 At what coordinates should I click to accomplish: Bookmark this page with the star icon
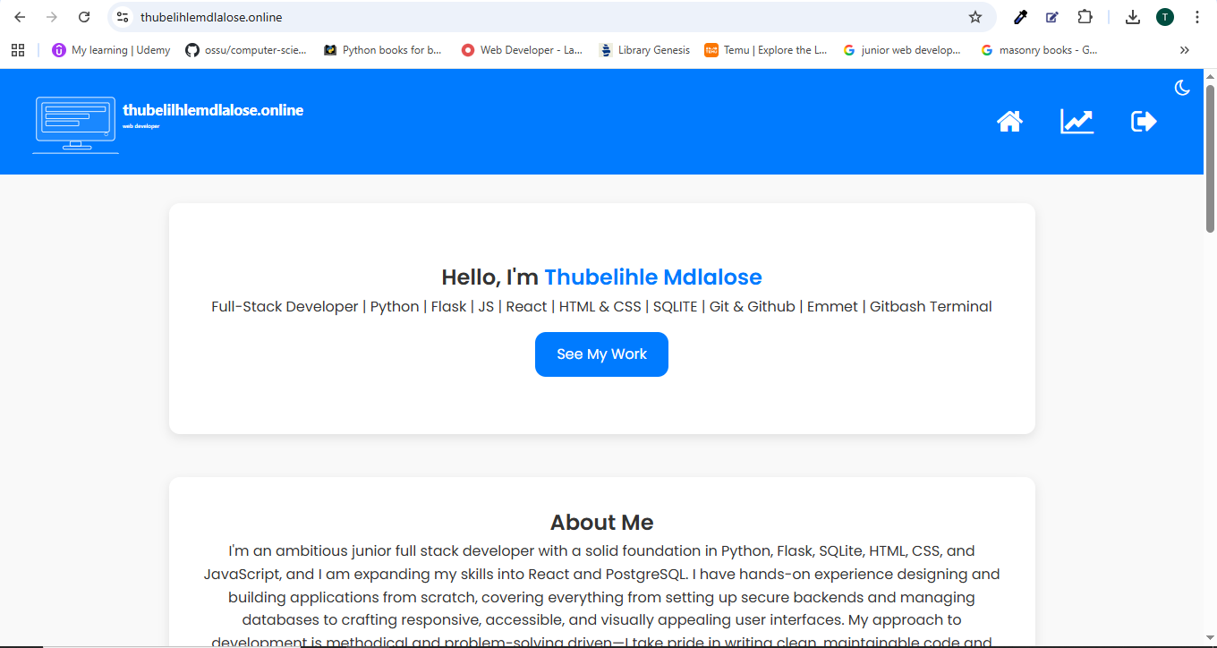click(x=975, y=17)
